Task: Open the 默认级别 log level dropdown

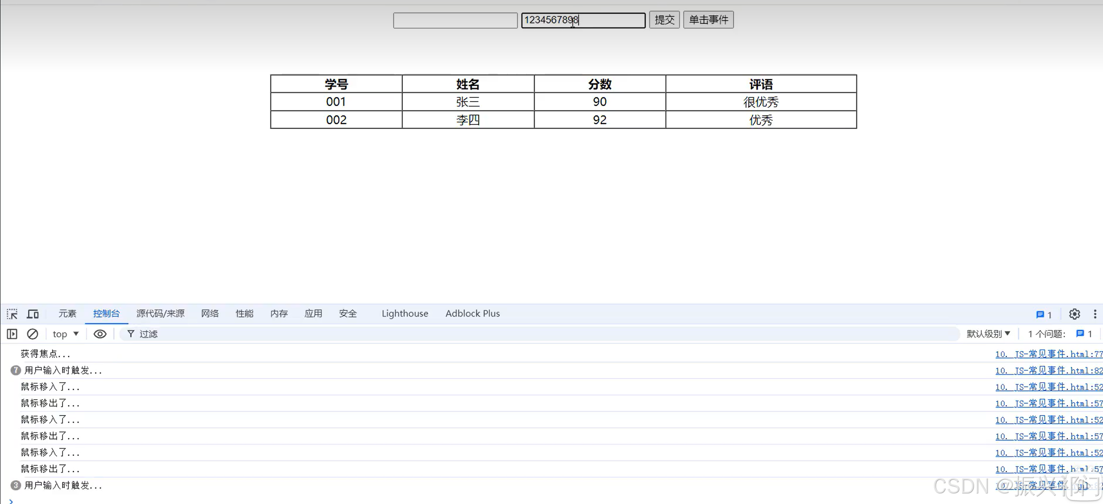Action: (x=988, y=334)
